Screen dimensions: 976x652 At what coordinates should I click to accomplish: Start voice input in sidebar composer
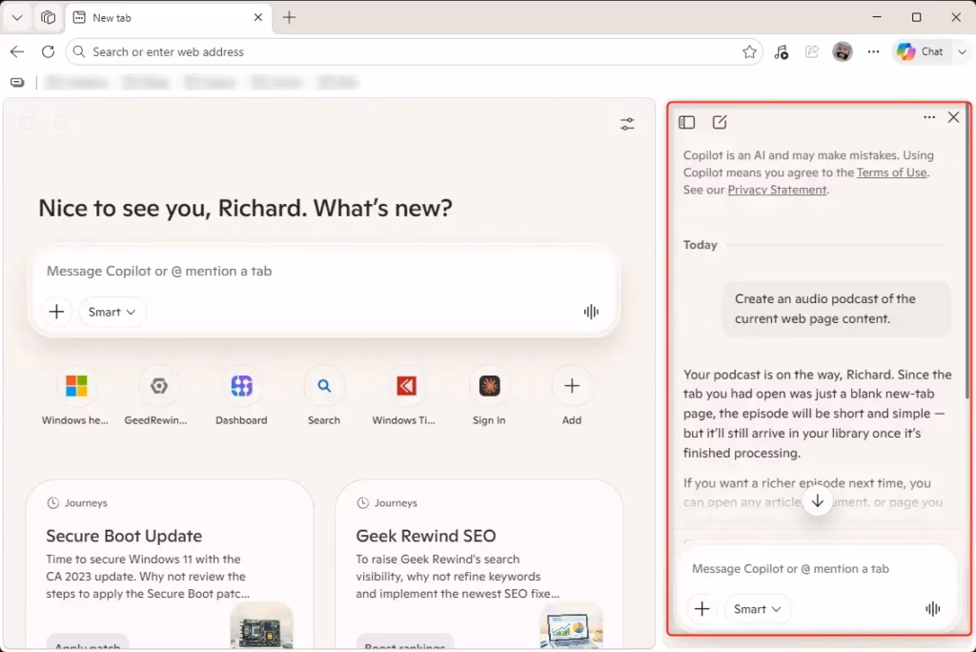tap(932, 609)
